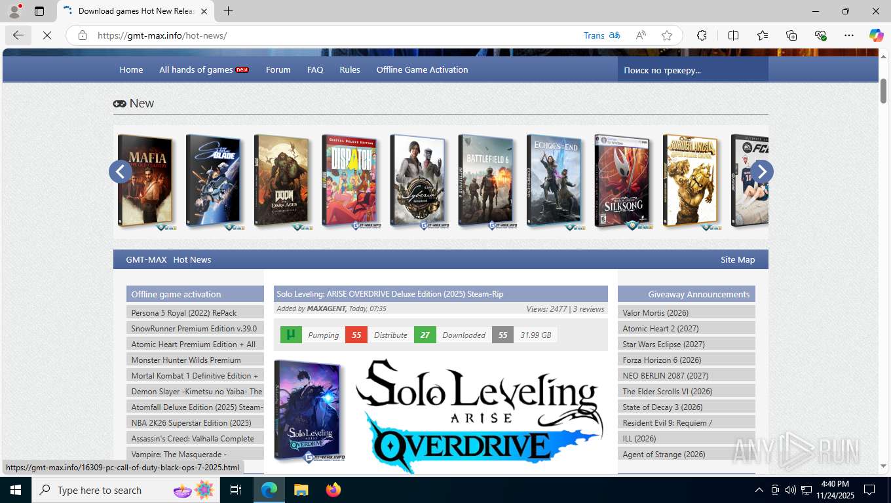Toggle the split screen icon
The image size is (891, 503).
733,35
